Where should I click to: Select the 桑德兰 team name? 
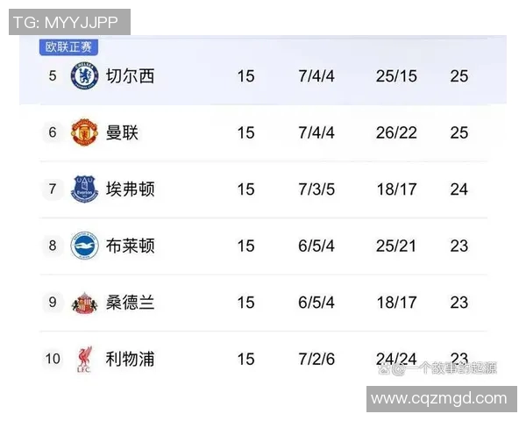[x=130, y=303]
